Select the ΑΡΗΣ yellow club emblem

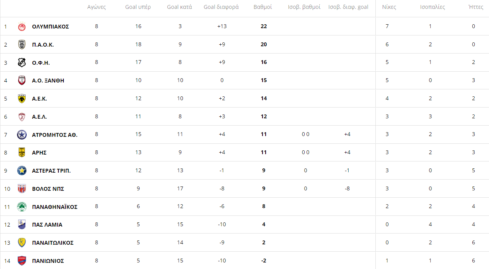(x=22, y=153)
